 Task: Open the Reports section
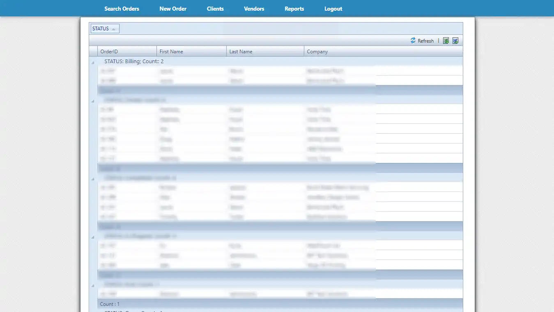(x=294, y=9)
